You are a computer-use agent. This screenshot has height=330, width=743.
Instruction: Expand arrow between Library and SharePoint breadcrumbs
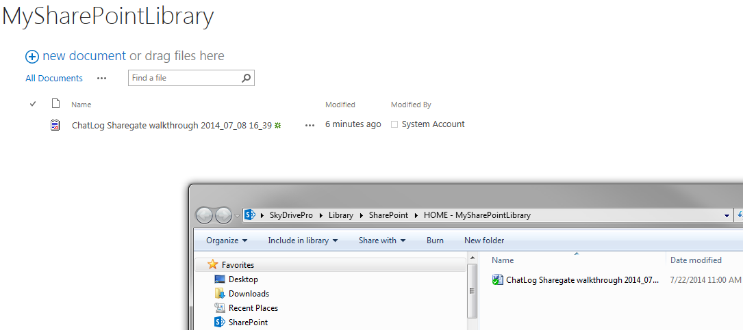(x=361, y=216)
